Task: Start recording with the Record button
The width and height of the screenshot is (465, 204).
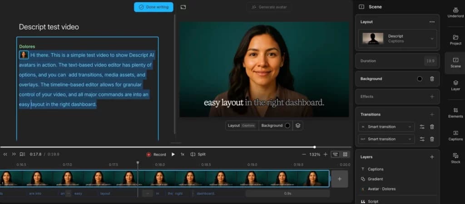Action: click(x=156, y=154)
